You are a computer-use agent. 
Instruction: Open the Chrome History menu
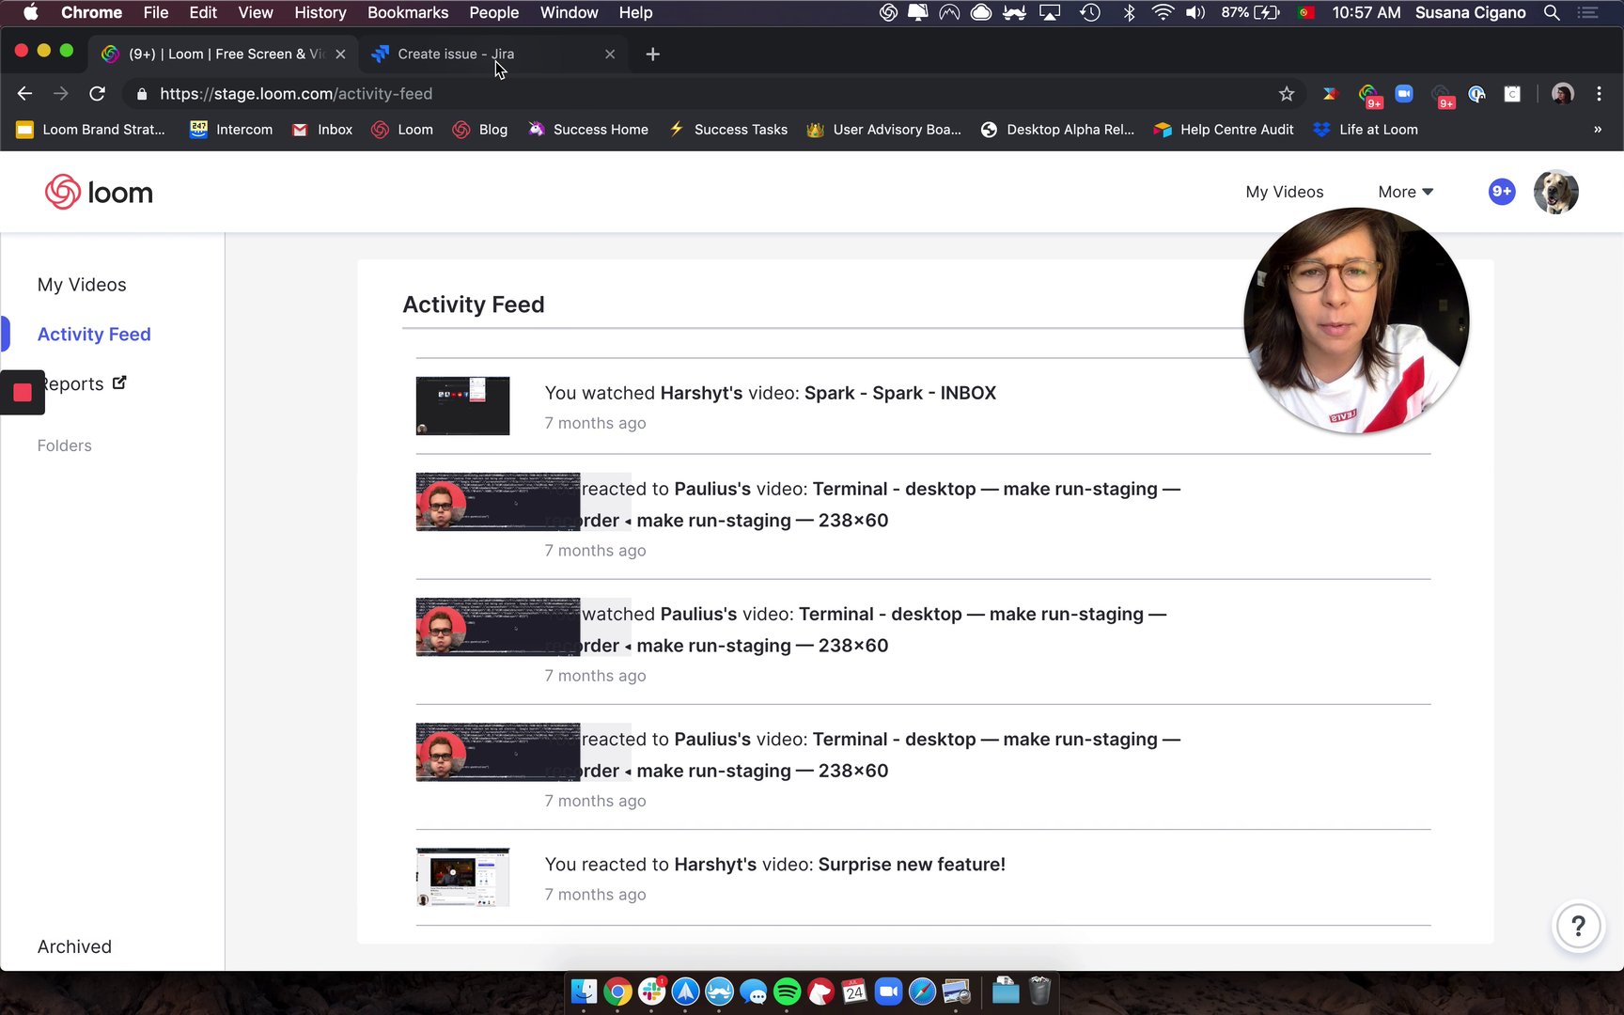click(x=320, y=13)
